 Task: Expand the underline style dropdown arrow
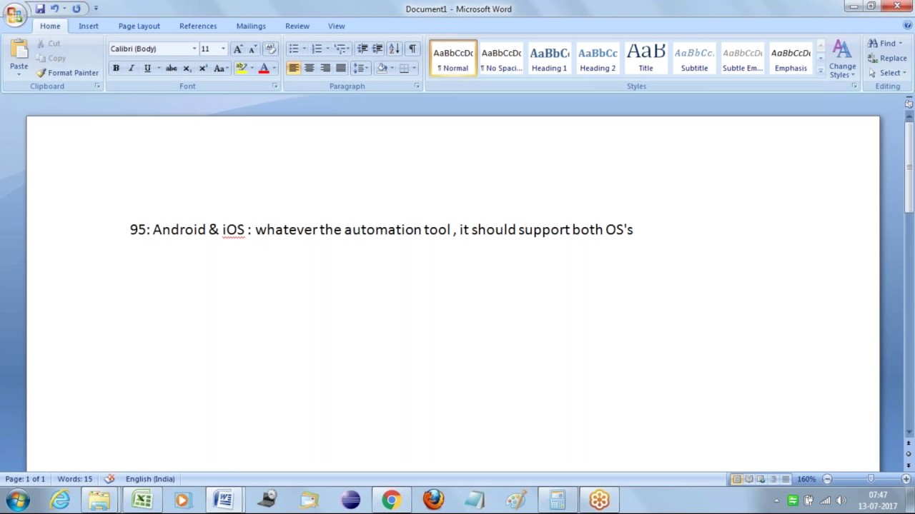(x=158, y=68)
